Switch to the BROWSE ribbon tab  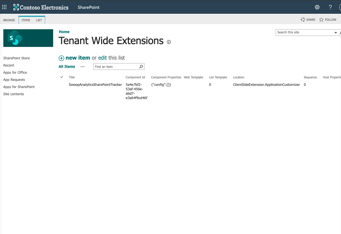[9, 20]
